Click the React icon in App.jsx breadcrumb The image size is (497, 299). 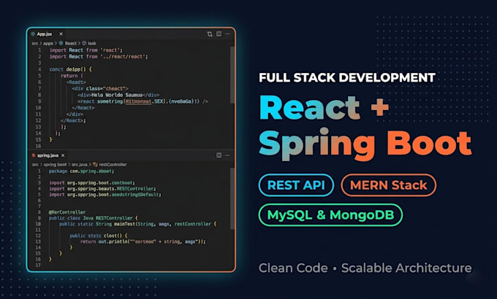[x=61, y=43]
